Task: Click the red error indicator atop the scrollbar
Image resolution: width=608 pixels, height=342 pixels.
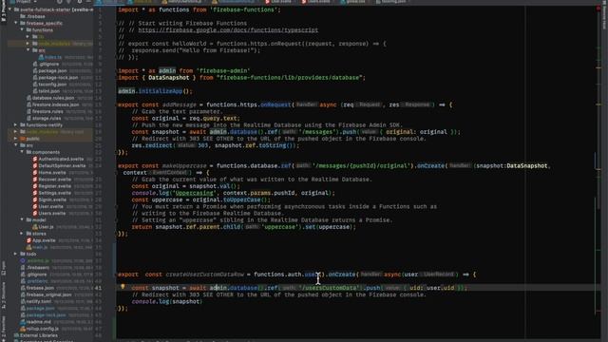Action: [x=598, y=9]
